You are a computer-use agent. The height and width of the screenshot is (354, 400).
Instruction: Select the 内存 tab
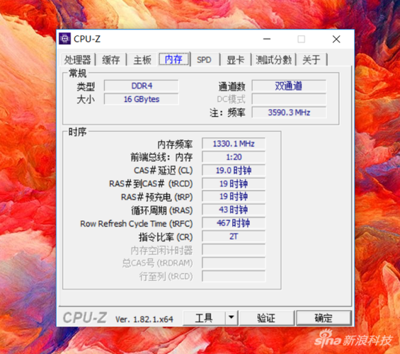click(x=174, y=59)
